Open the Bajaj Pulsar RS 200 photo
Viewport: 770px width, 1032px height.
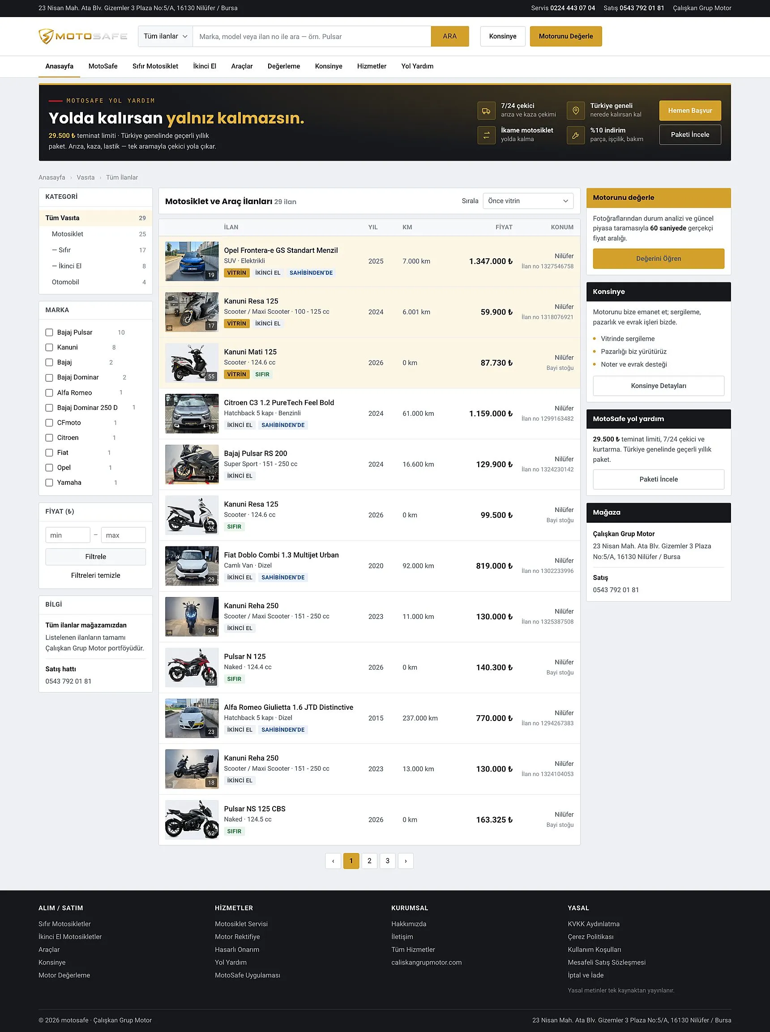tap(192, 464)
